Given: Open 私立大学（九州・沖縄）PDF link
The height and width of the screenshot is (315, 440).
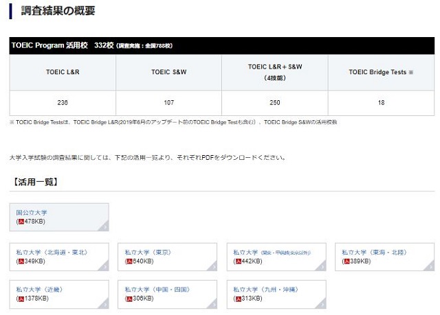Looking at the screenshot, I should click(x=266, y=290).
